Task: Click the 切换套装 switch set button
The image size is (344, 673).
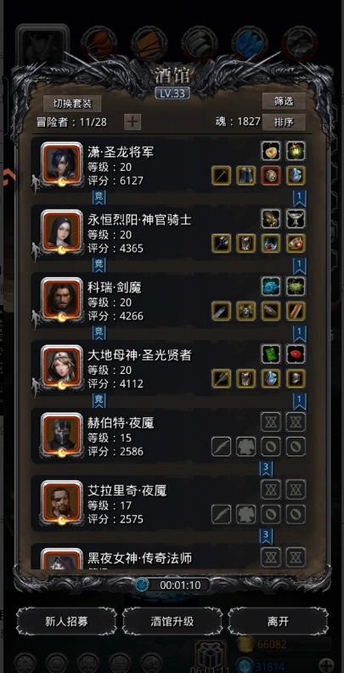Action: pos(72,104)
